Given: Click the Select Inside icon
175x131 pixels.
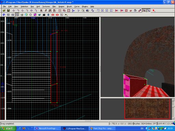Looking at the screenshot, I should pyautogui.click(x=54, y=11).
